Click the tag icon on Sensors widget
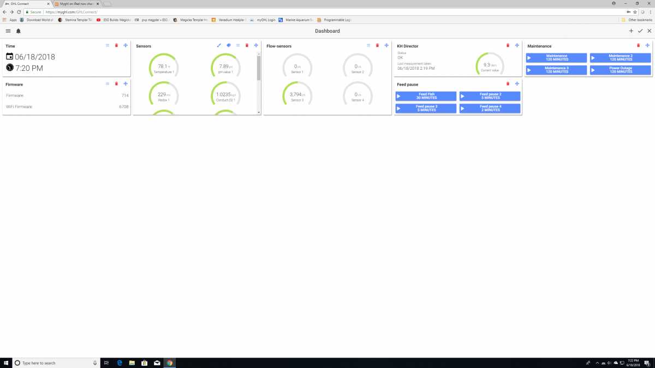Viewport: 655px width, 368px height. pos(229,45)
